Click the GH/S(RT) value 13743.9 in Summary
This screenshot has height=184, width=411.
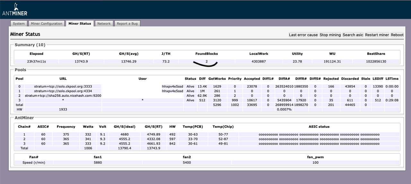81,62
